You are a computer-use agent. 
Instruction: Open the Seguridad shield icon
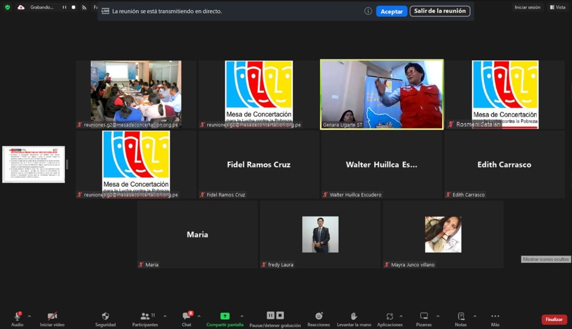(105, 316)
